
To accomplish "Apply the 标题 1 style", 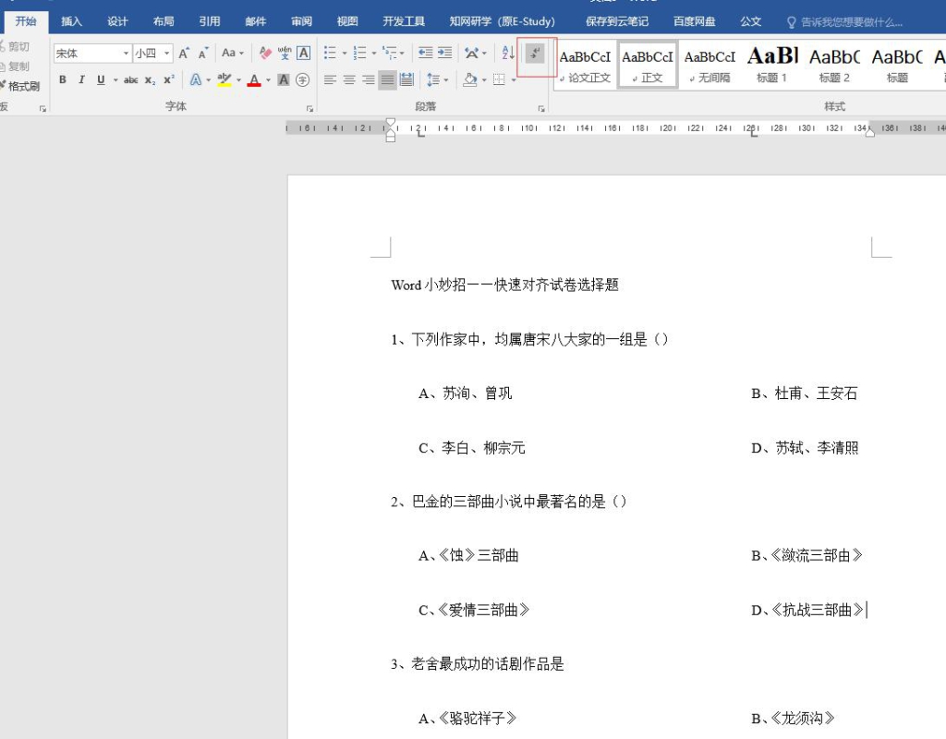I will tap(772, 63).
